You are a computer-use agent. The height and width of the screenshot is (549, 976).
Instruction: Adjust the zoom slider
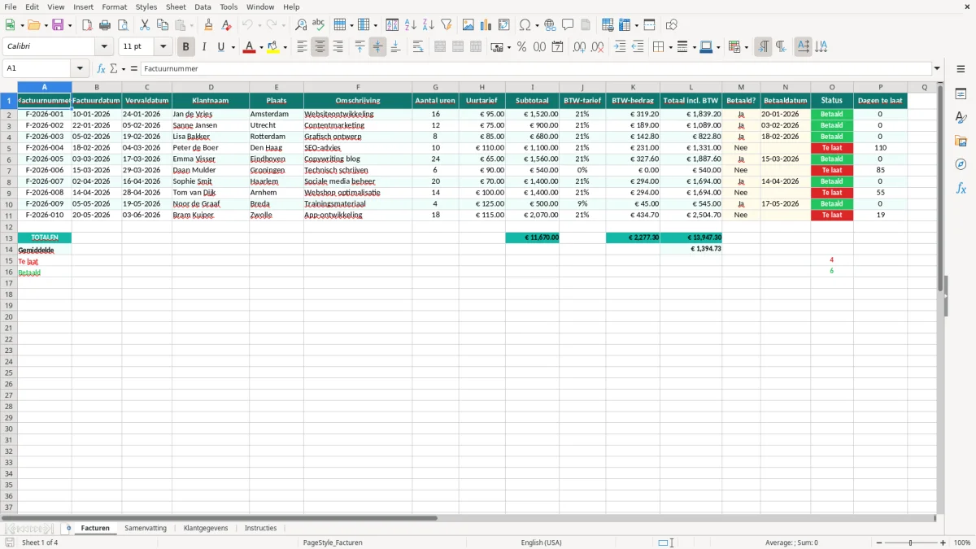(911, 542)
